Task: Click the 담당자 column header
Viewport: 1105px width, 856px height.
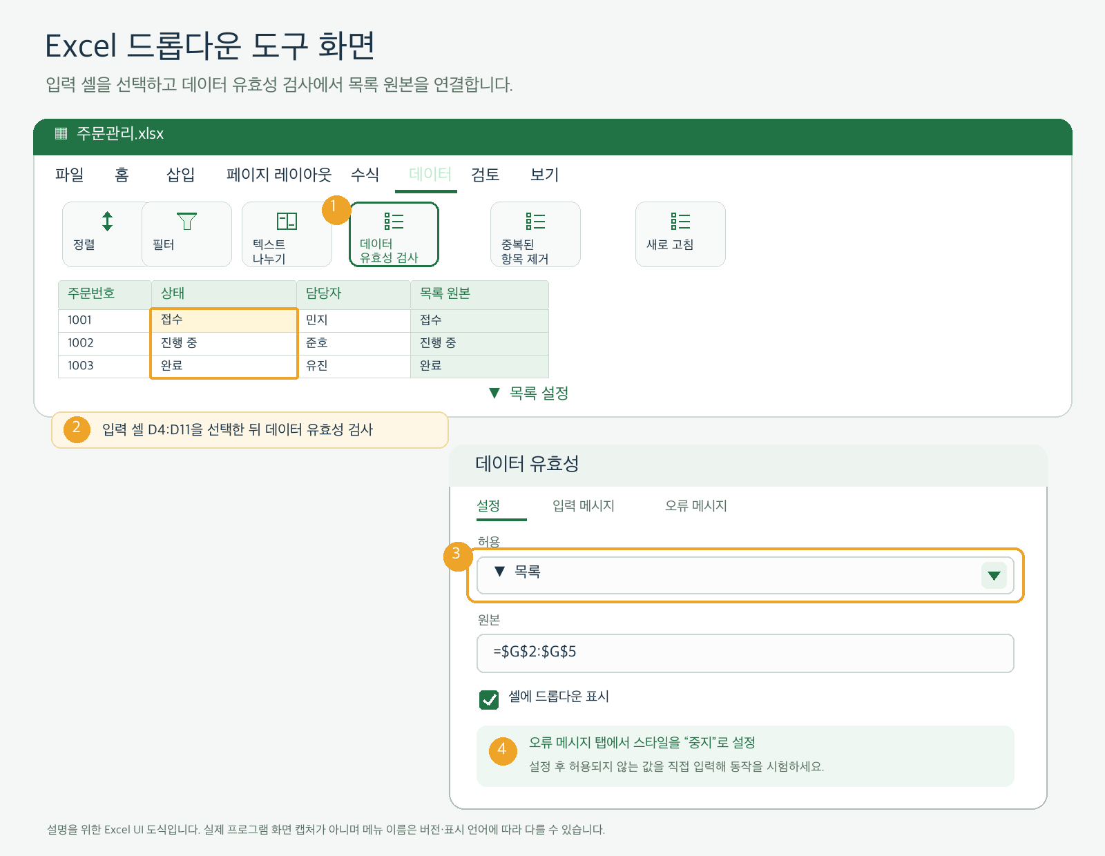Action: pos(354,294)
